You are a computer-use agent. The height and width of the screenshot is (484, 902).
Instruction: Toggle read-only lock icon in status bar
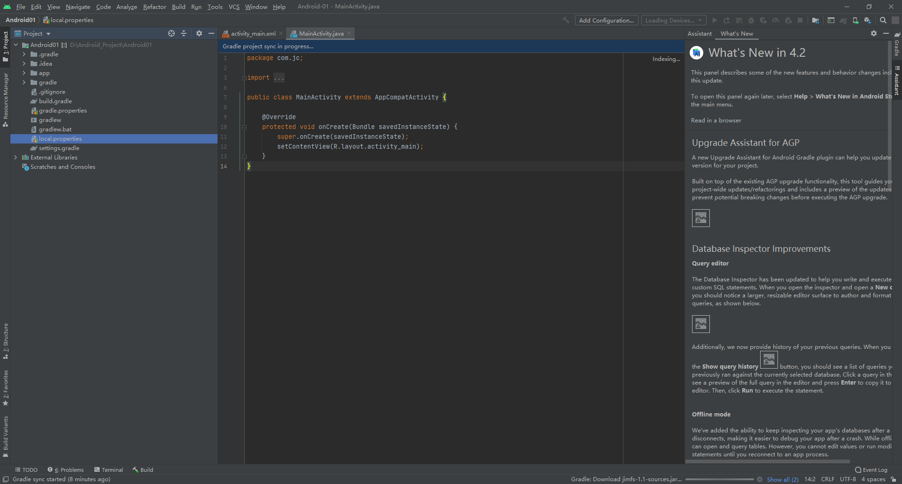[x=894, y=479]
